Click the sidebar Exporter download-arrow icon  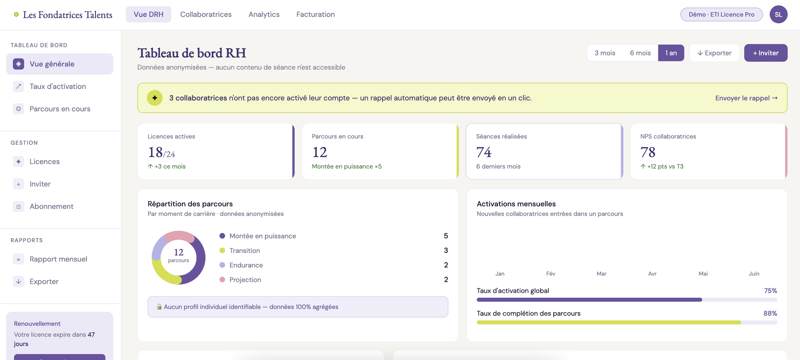point(19,282)
